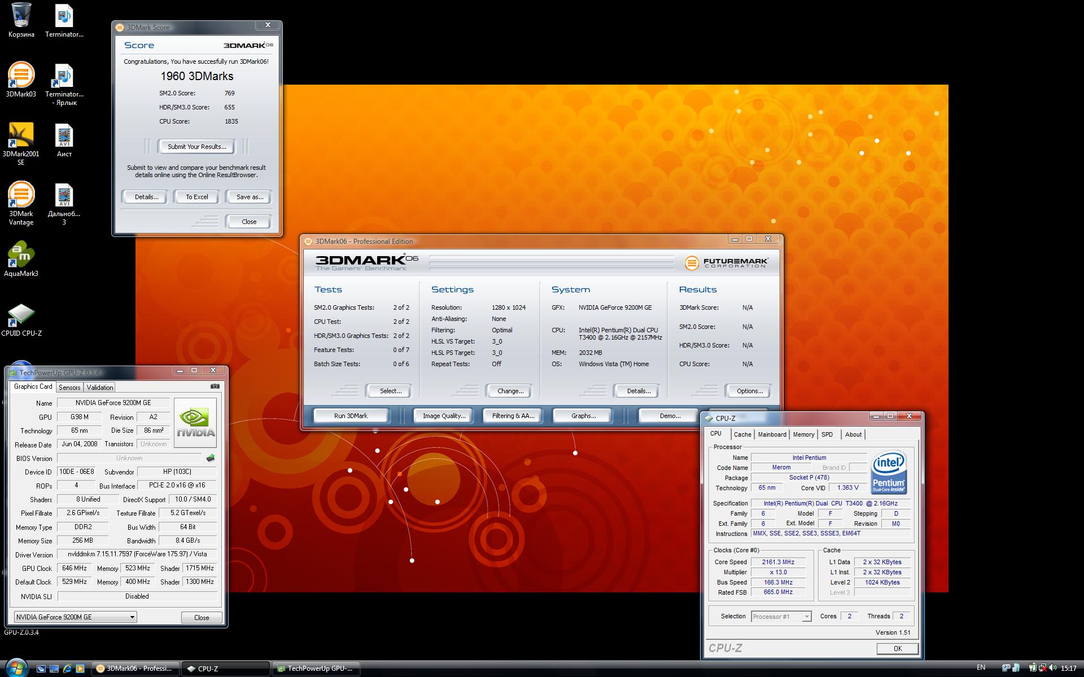Switch to TechPowerUp GPU-Z taskbar button
This screenshot has height=677, width=1084.
click(316, 669)
